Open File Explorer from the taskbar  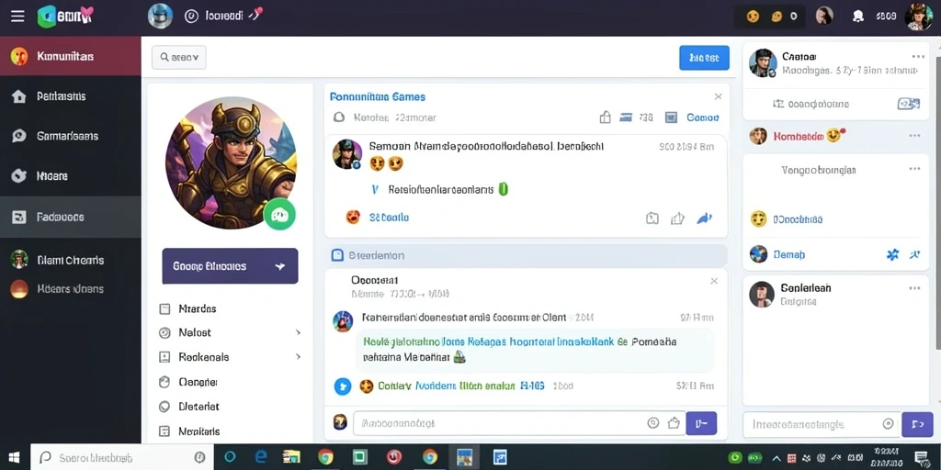[292, 457]
